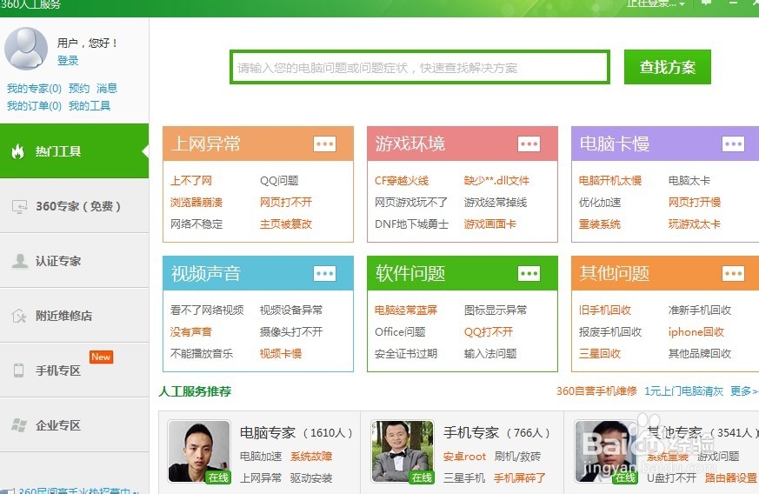Click 旧手机回收 link
This screenshot has height=494, width=759.
(x=604, y=310)
